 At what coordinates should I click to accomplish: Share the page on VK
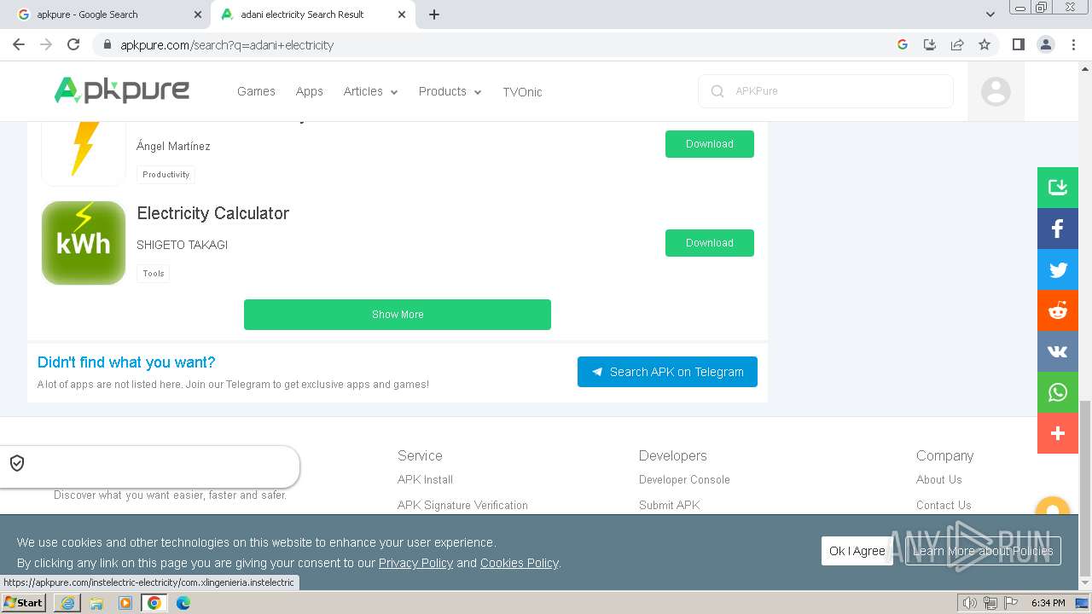point(1058,351)
